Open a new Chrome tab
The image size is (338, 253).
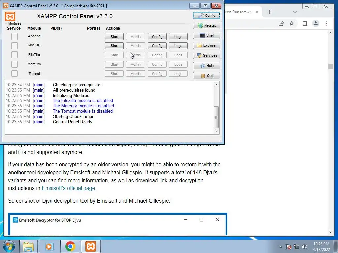(x=269, y=12)
